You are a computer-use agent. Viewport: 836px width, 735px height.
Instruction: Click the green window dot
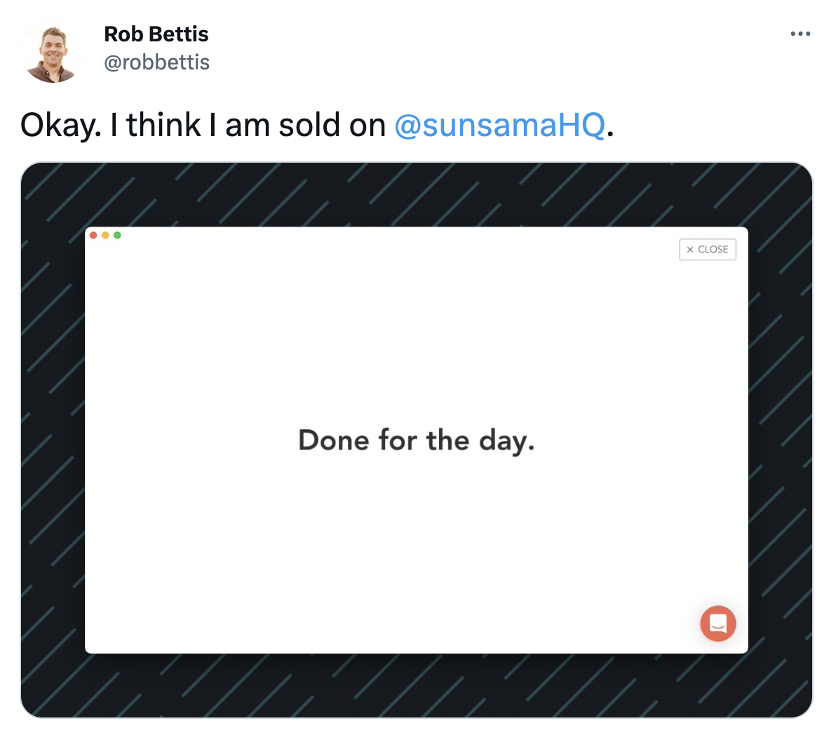(117, 235)
